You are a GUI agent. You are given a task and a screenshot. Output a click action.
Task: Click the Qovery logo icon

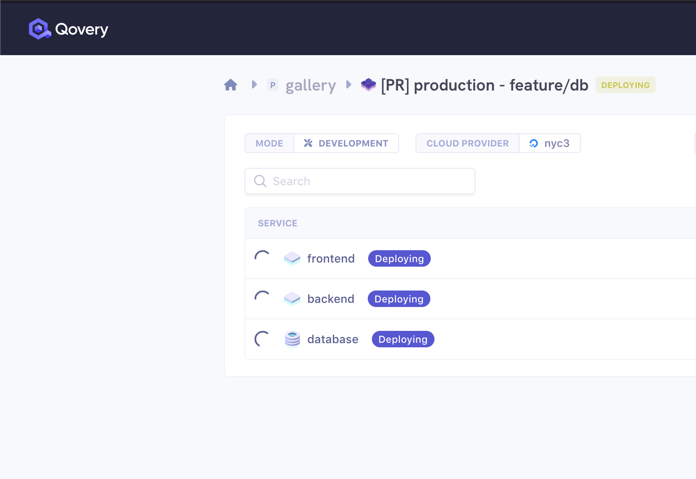40,29
